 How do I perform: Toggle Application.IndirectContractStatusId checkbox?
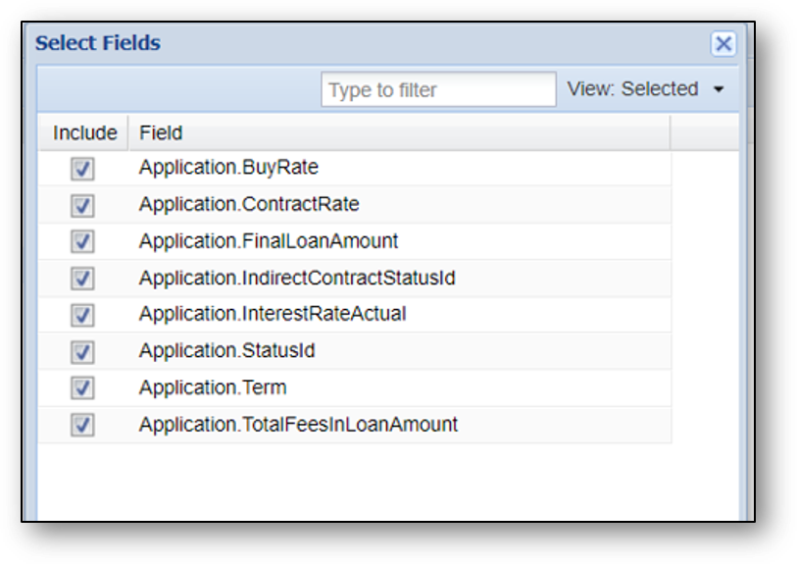point(82,279)
